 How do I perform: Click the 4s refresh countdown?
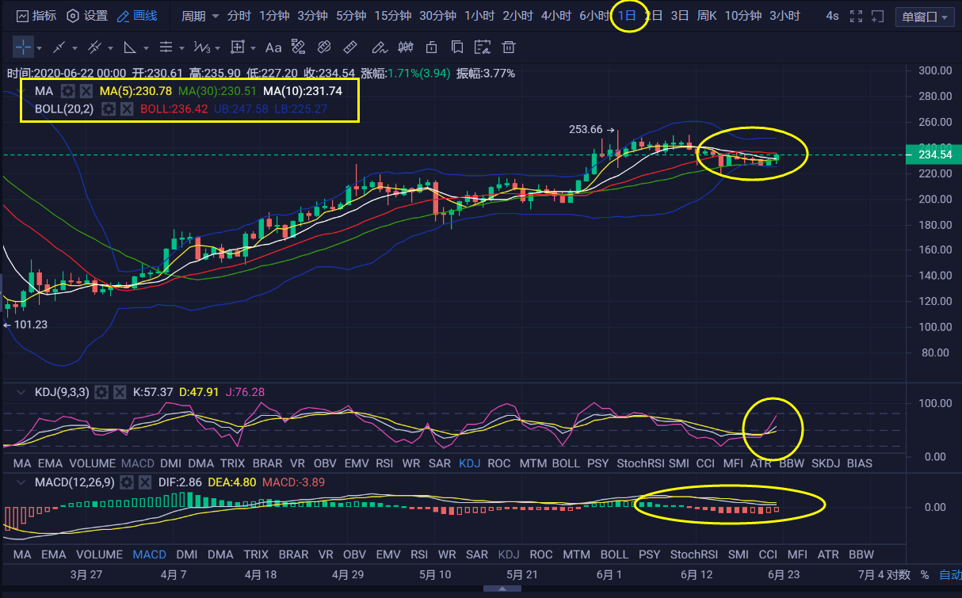click(x=832, y=16)
